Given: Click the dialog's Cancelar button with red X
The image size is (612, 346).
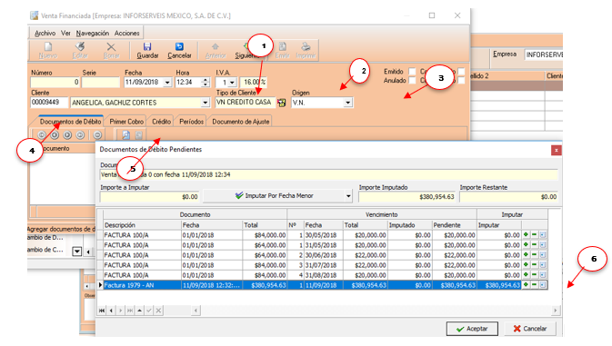Looking at the screenshot, I should click(x=529, y=329).
